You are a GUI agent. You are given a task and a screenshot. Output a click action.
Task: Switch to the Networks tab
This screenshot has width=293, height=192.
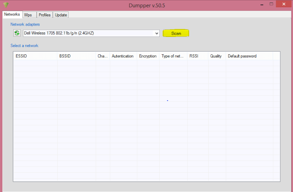12,15
